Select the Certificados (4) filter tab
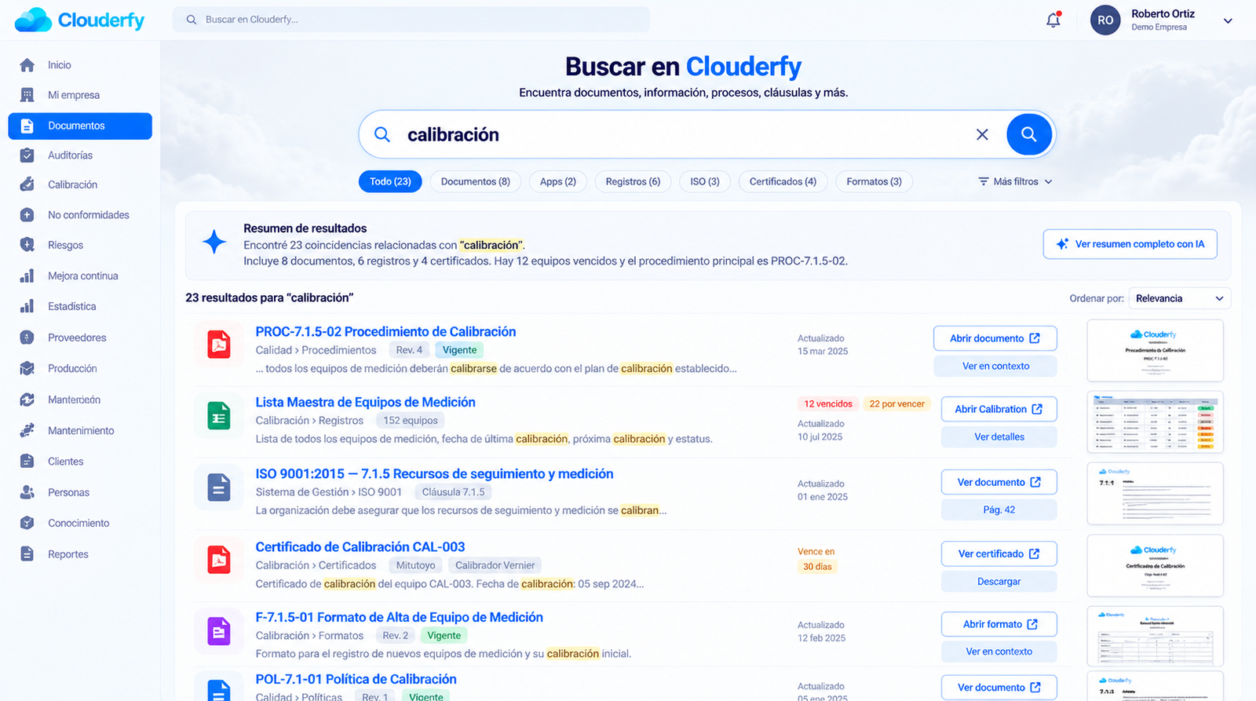 783,181
